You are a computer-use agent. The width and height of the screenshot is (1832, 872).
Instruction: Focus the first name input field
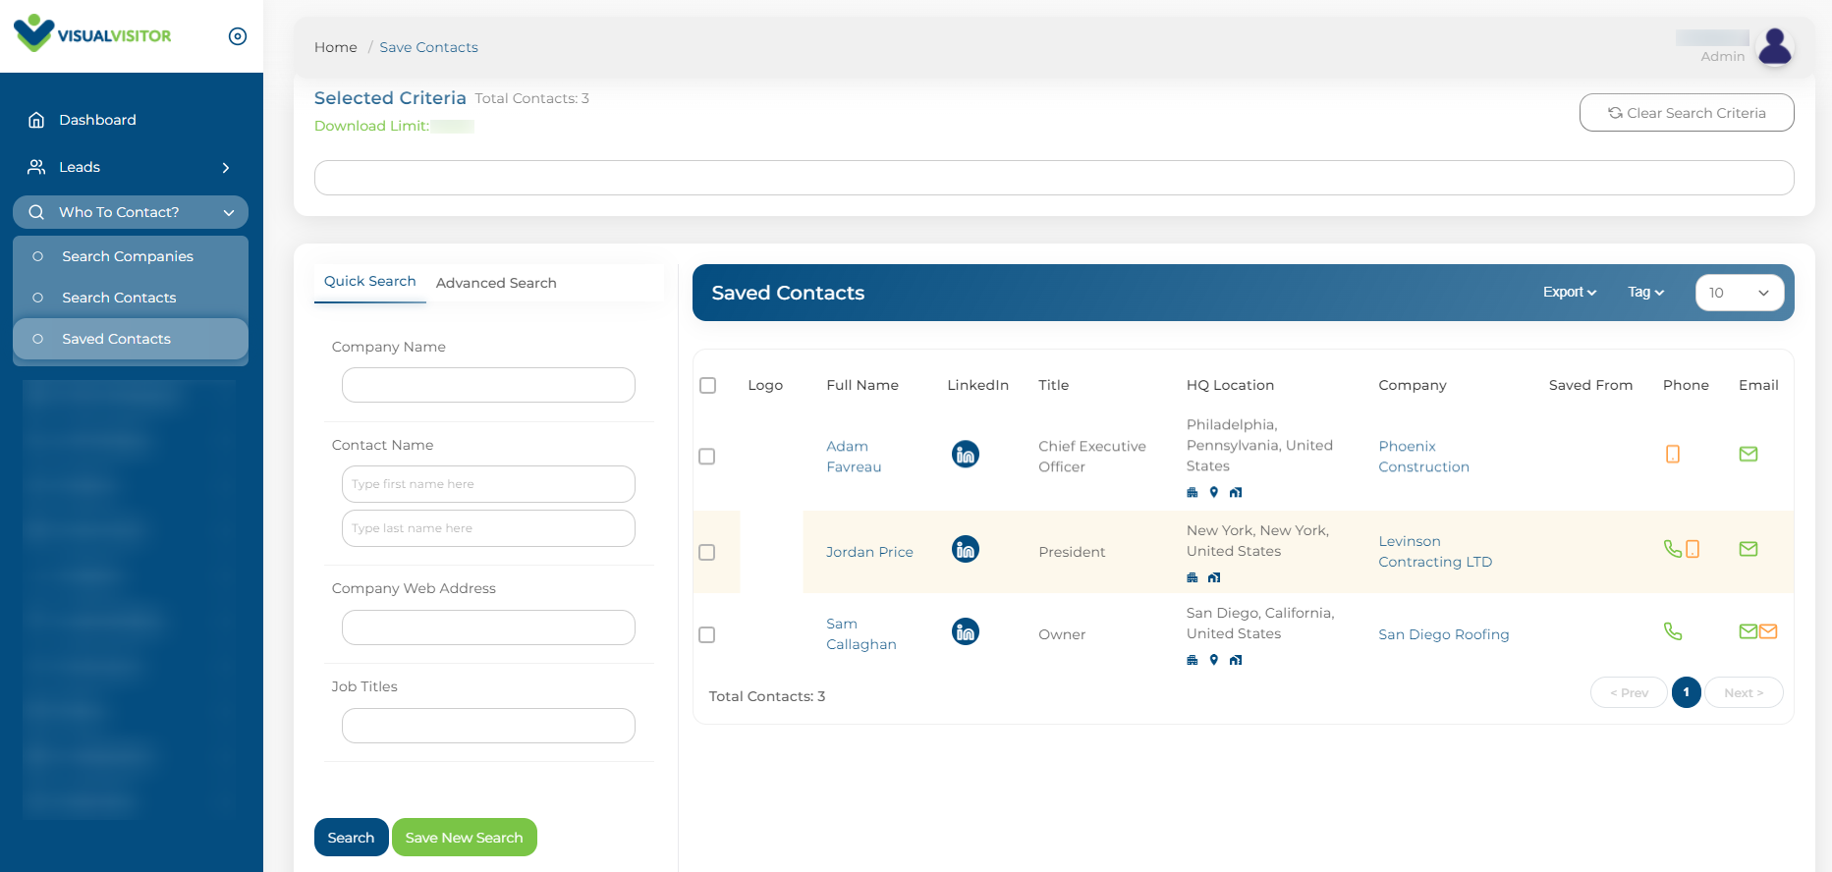(488, 484)
